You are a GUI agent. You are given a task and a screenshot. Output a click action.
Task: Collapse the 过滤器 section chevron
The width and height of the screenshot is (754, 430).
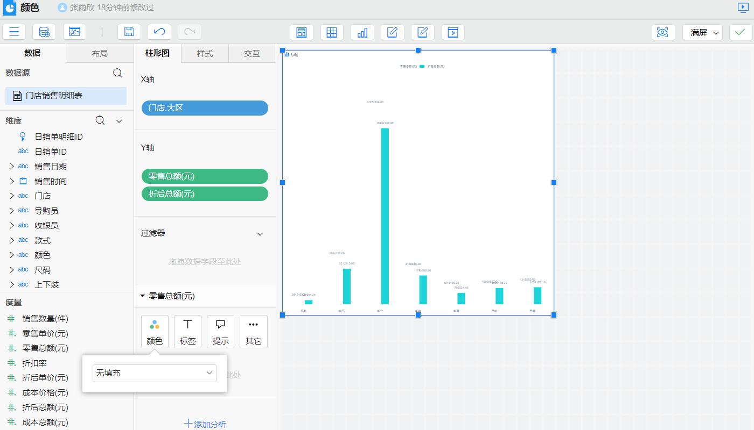(260, 234)
